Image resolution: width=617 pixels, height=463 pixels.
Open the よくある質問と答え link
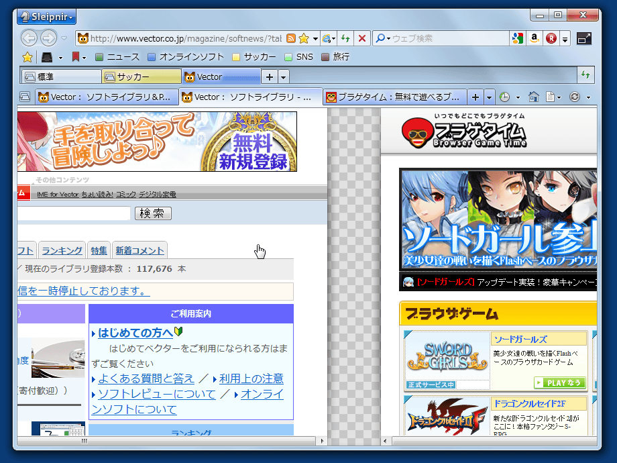[146, 378]
